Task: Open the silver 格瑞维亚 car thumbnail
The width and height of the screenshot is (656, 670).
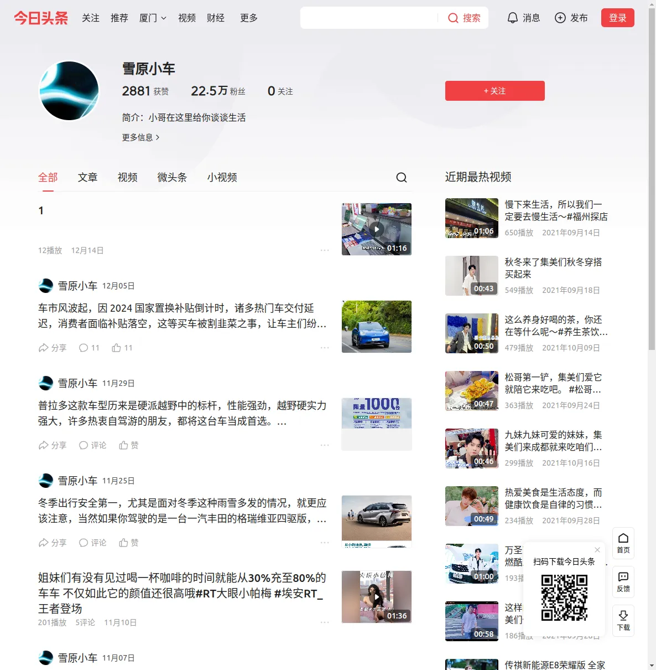Action: (x=377, y=522)
